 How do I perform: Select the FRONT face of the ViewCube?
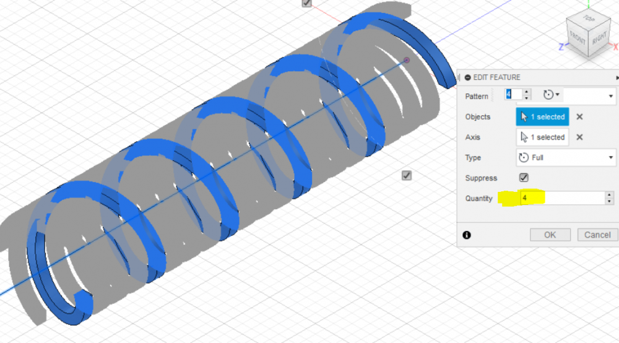coord(578,39)
